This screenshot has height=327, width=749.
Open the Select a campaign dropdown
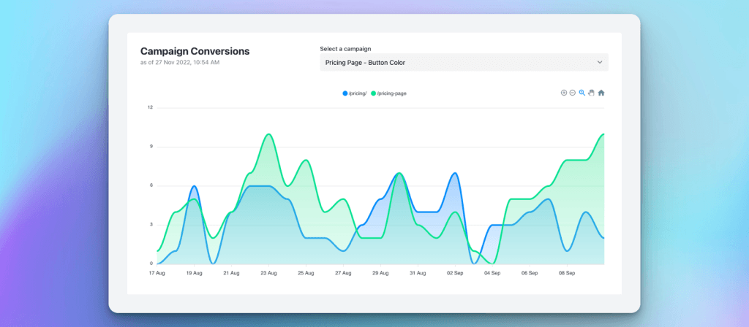tap(464, 63)
